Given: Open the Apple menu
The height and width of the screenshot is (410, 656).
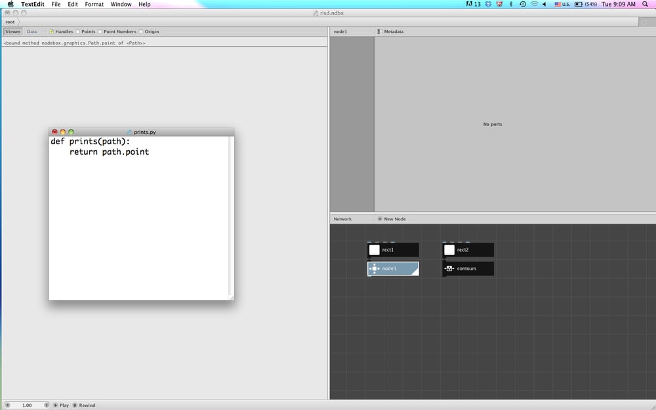Looking at the screenshot, I should [10, 4].
